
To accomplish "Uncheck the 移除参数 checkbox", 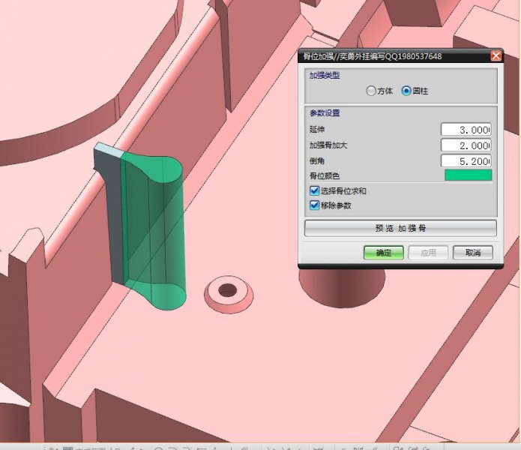I will 314,205.
